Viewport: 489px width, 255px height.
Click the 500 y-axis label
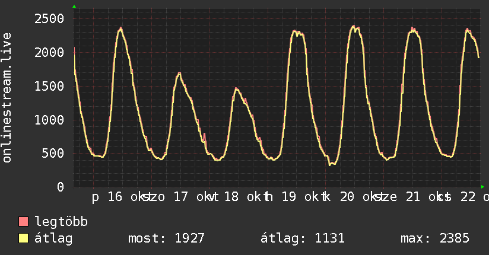[x=53, y=154]
